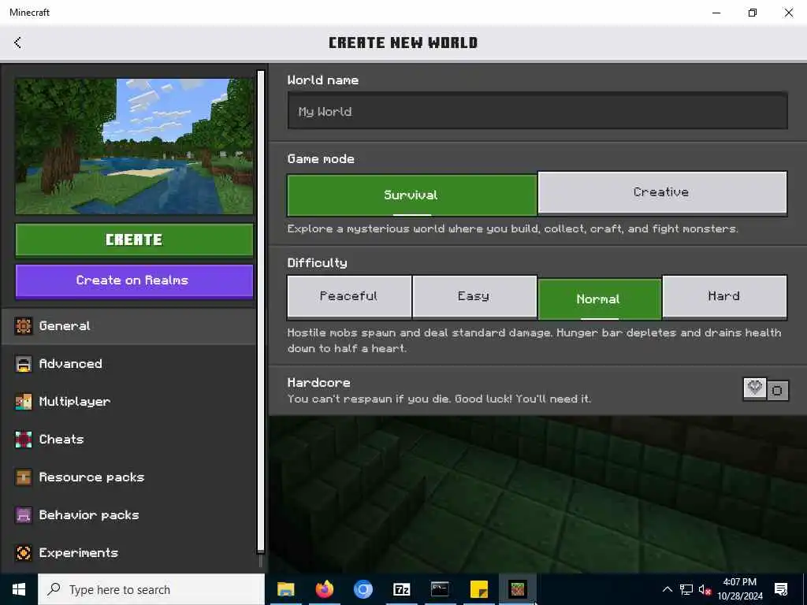Click the taskbar clock and date
The height and width of the screenshot is (605, 807).
click(739, 589)
